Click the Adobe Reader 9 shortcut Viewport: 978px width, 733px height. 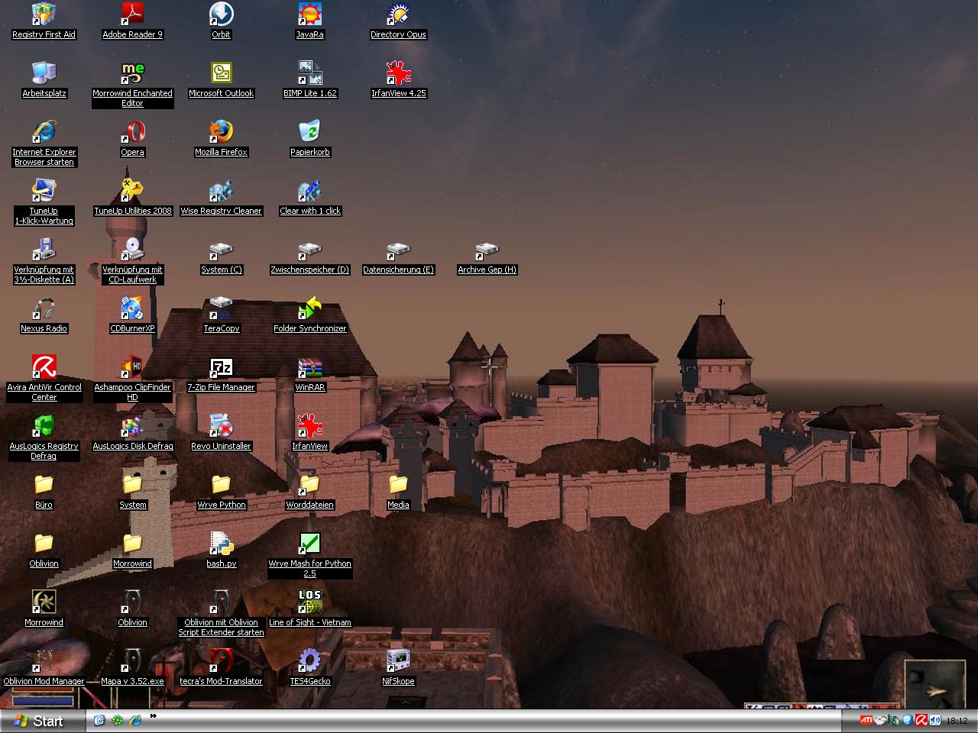coord(132,15)
